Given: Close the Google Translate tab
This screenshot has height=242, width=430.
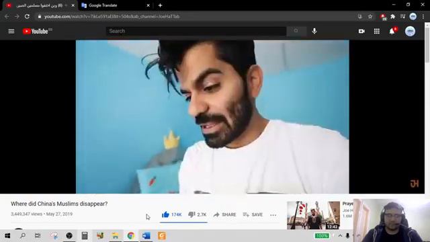Looking at the screenshot, I should [148, 5].
